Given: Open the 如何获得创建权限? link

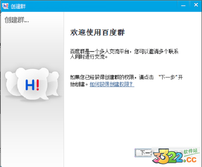Looking at the screenshot, I should click(x=112, y=84).
